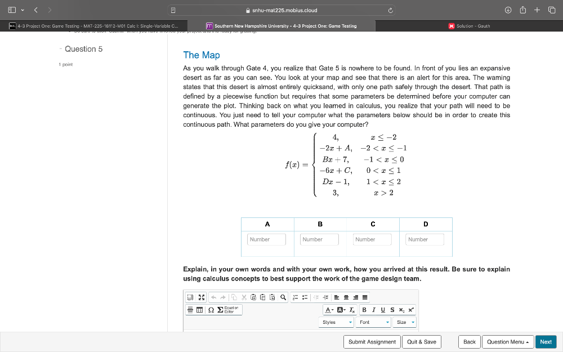
Task: Open the text color picker
Action: (x=329, y=310)
